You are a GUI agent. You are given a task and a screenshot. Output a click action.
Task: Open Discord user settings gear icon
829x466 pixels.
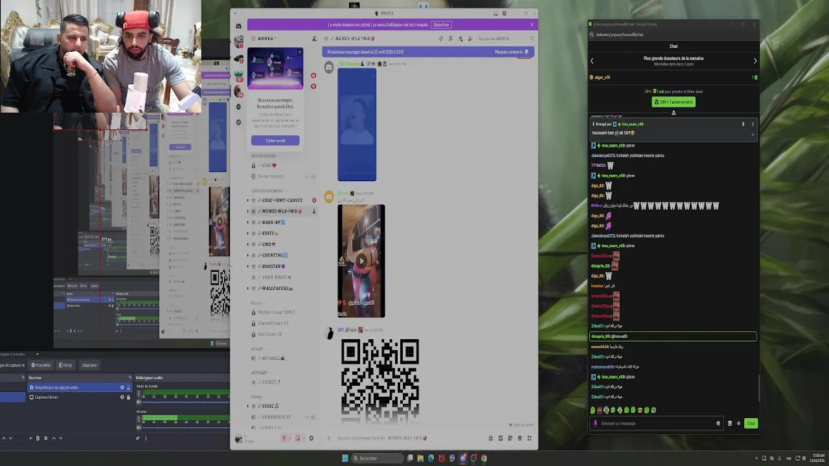point(311,438)
